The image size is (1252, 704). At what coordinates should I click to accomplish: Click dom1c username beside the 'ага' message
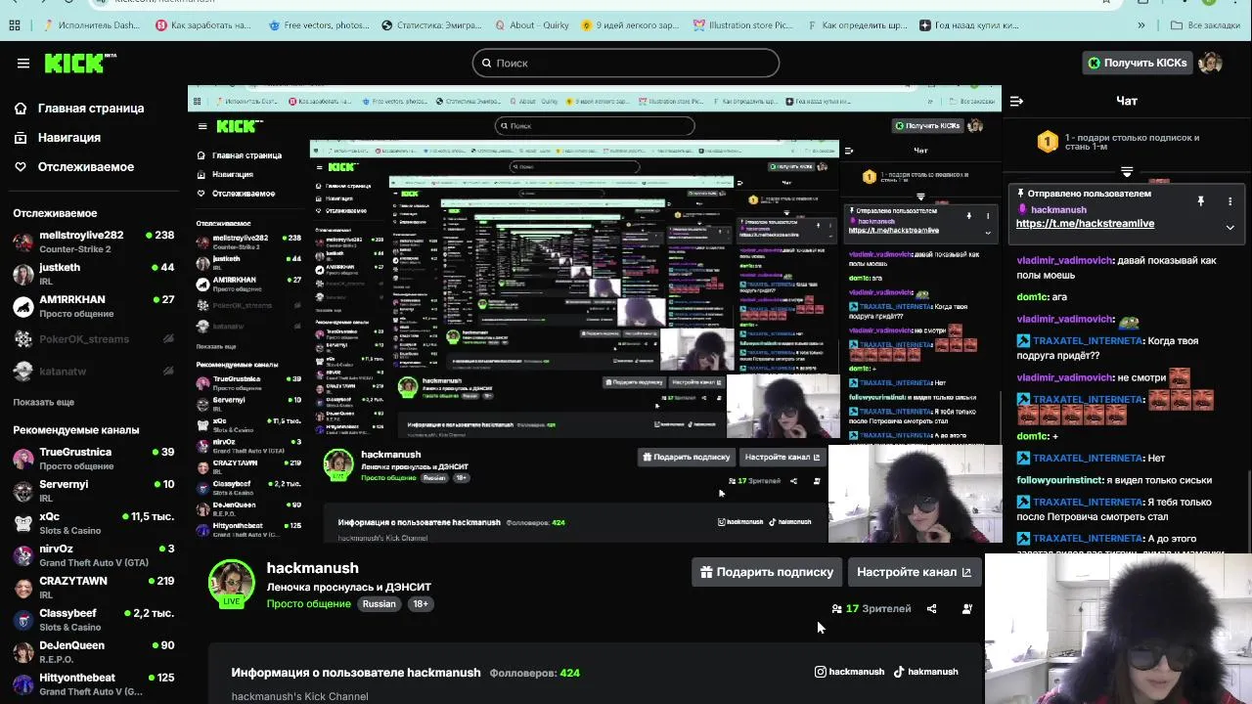coord(1033,297)
